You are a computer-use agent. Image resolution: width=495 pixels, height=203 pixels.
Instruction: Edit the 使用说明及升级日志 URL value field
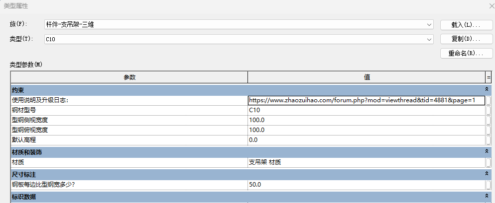click(x=366, y=100)
